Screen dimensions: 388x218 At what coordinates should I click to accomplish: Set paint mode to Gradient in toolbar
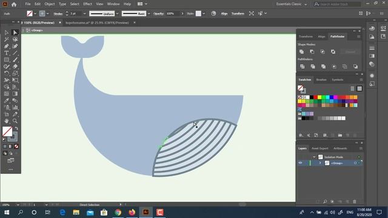10,147
